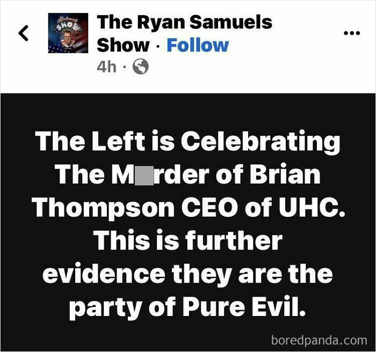Select the 'The Left is Celebrating' headline line
The width and height of the screenshot is (376, 352).
point(187,142)
